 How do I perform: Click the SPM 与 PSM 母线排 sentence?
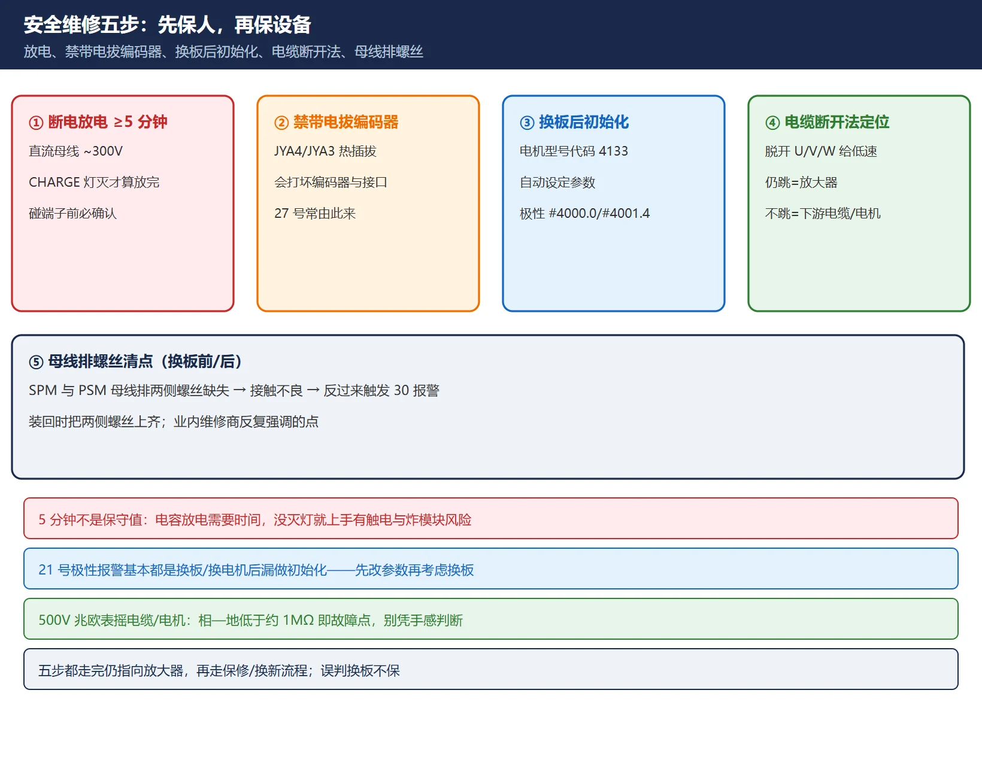point(234,391)
